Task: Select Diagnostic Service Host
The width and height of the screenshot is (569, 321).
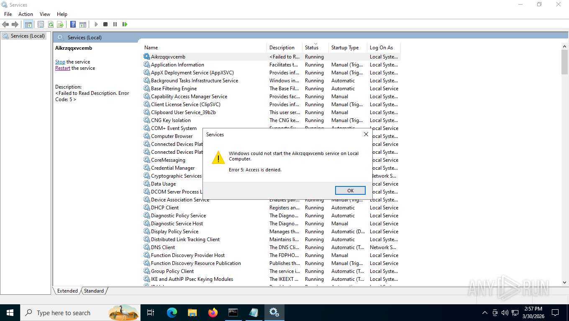Action: coord(272,224)
